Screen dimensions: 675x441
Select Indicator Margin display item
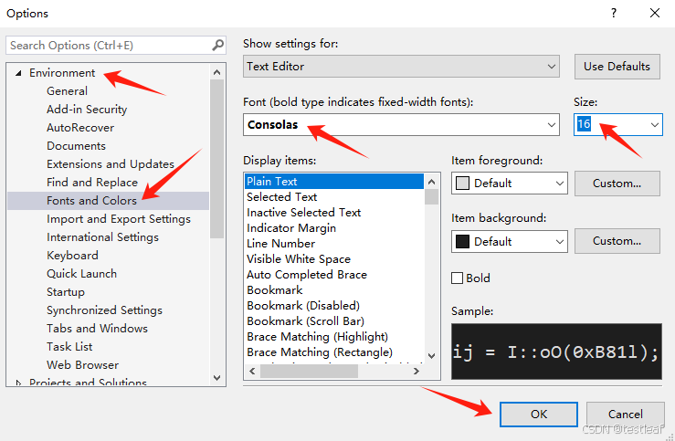[x=291, y=228]
